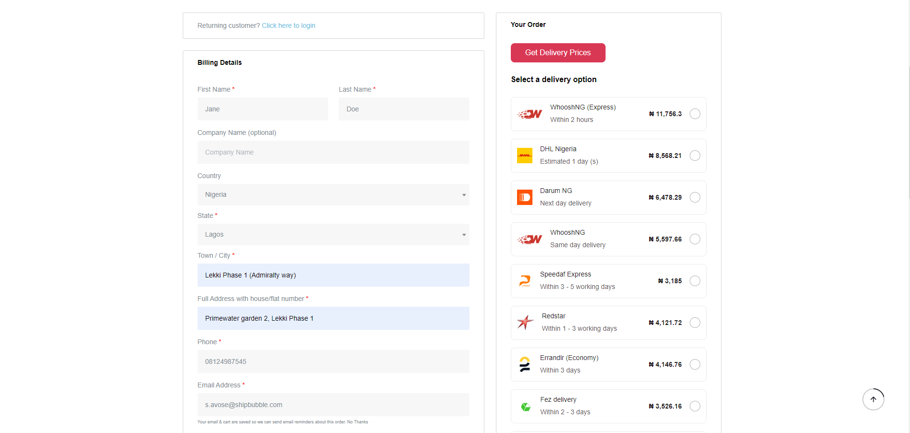The width and height of the screenshot is (910, 433).
Task: Click the 'Errandlr (Economy)' courier name
Action: pyautogui.click(x=569, y=358)
